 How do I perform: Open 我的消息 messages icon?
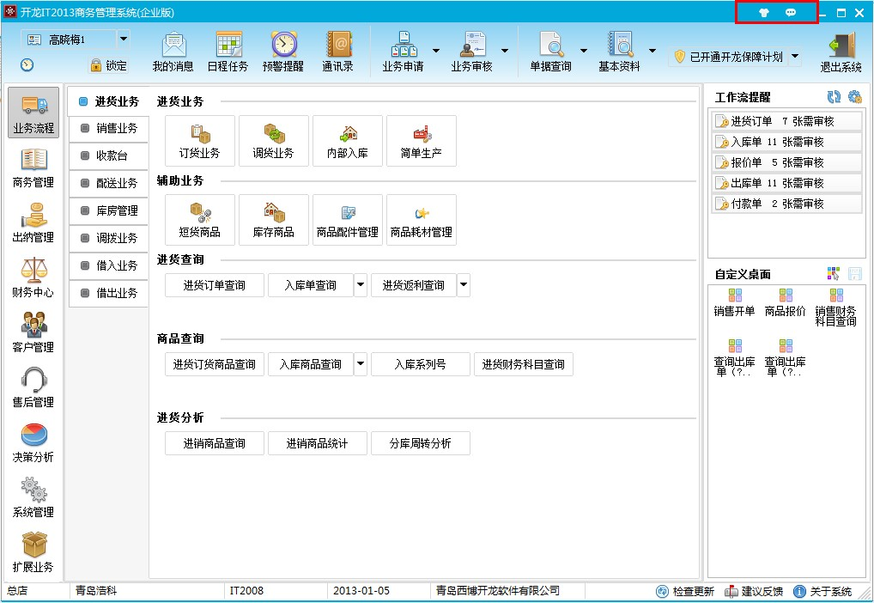(x=173, y=52)
